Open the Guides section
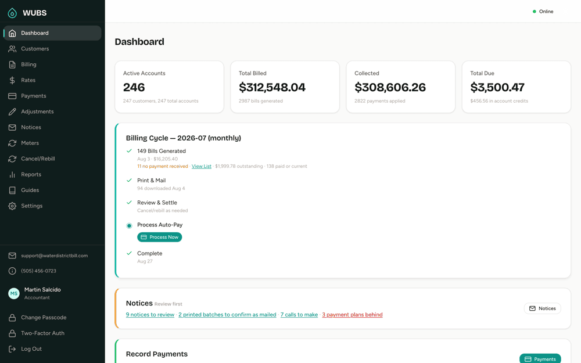Viewport: 581px width, 363px height. (x=52, y=190)
